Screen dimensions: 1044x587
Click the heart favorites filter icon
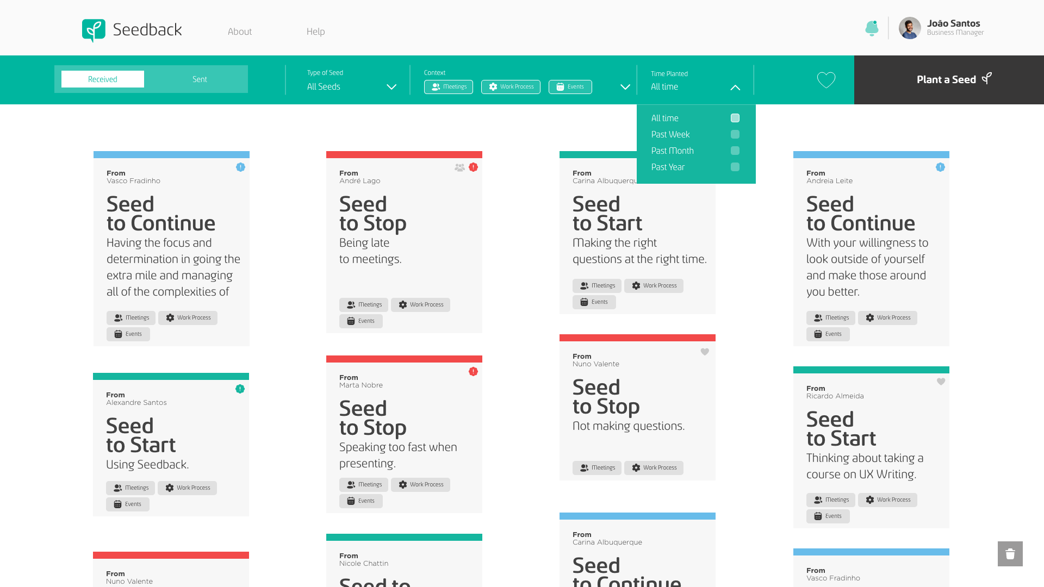826,80
